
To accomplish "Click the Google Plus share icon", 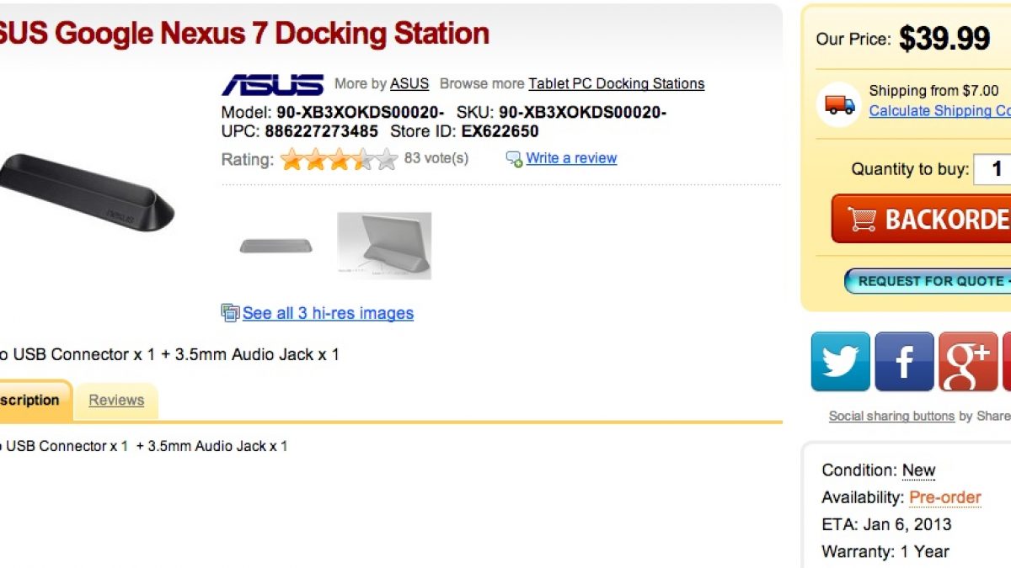I will coord(968,362).
